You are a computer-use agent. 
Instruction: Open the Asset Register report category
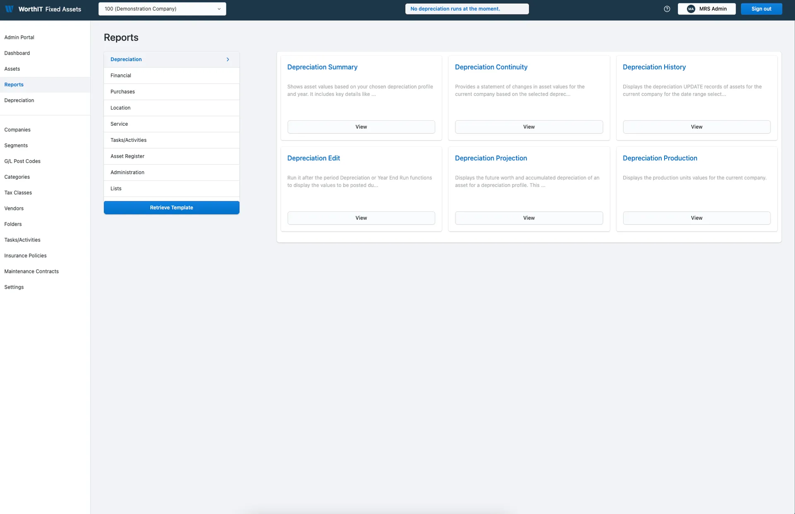pyautogui.click(x=128, y=156)
